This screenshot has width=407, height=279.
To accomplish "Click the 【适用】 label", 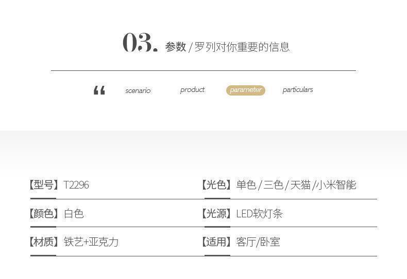I will [216, 242].
